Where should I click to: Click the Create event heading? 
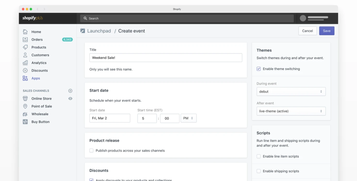tap(131, 31)
